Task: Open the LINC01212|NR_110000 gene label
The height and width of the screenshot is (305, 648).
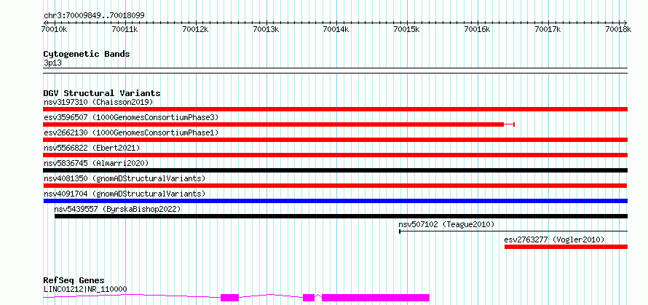Action: (85, 289)
